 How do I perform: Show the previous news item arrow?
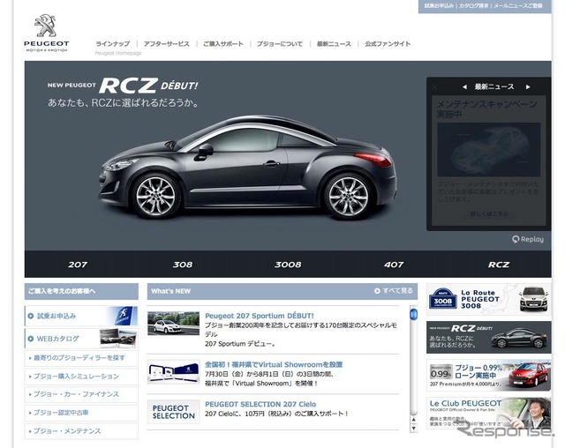pyautogui.click(x=464, y=86)
